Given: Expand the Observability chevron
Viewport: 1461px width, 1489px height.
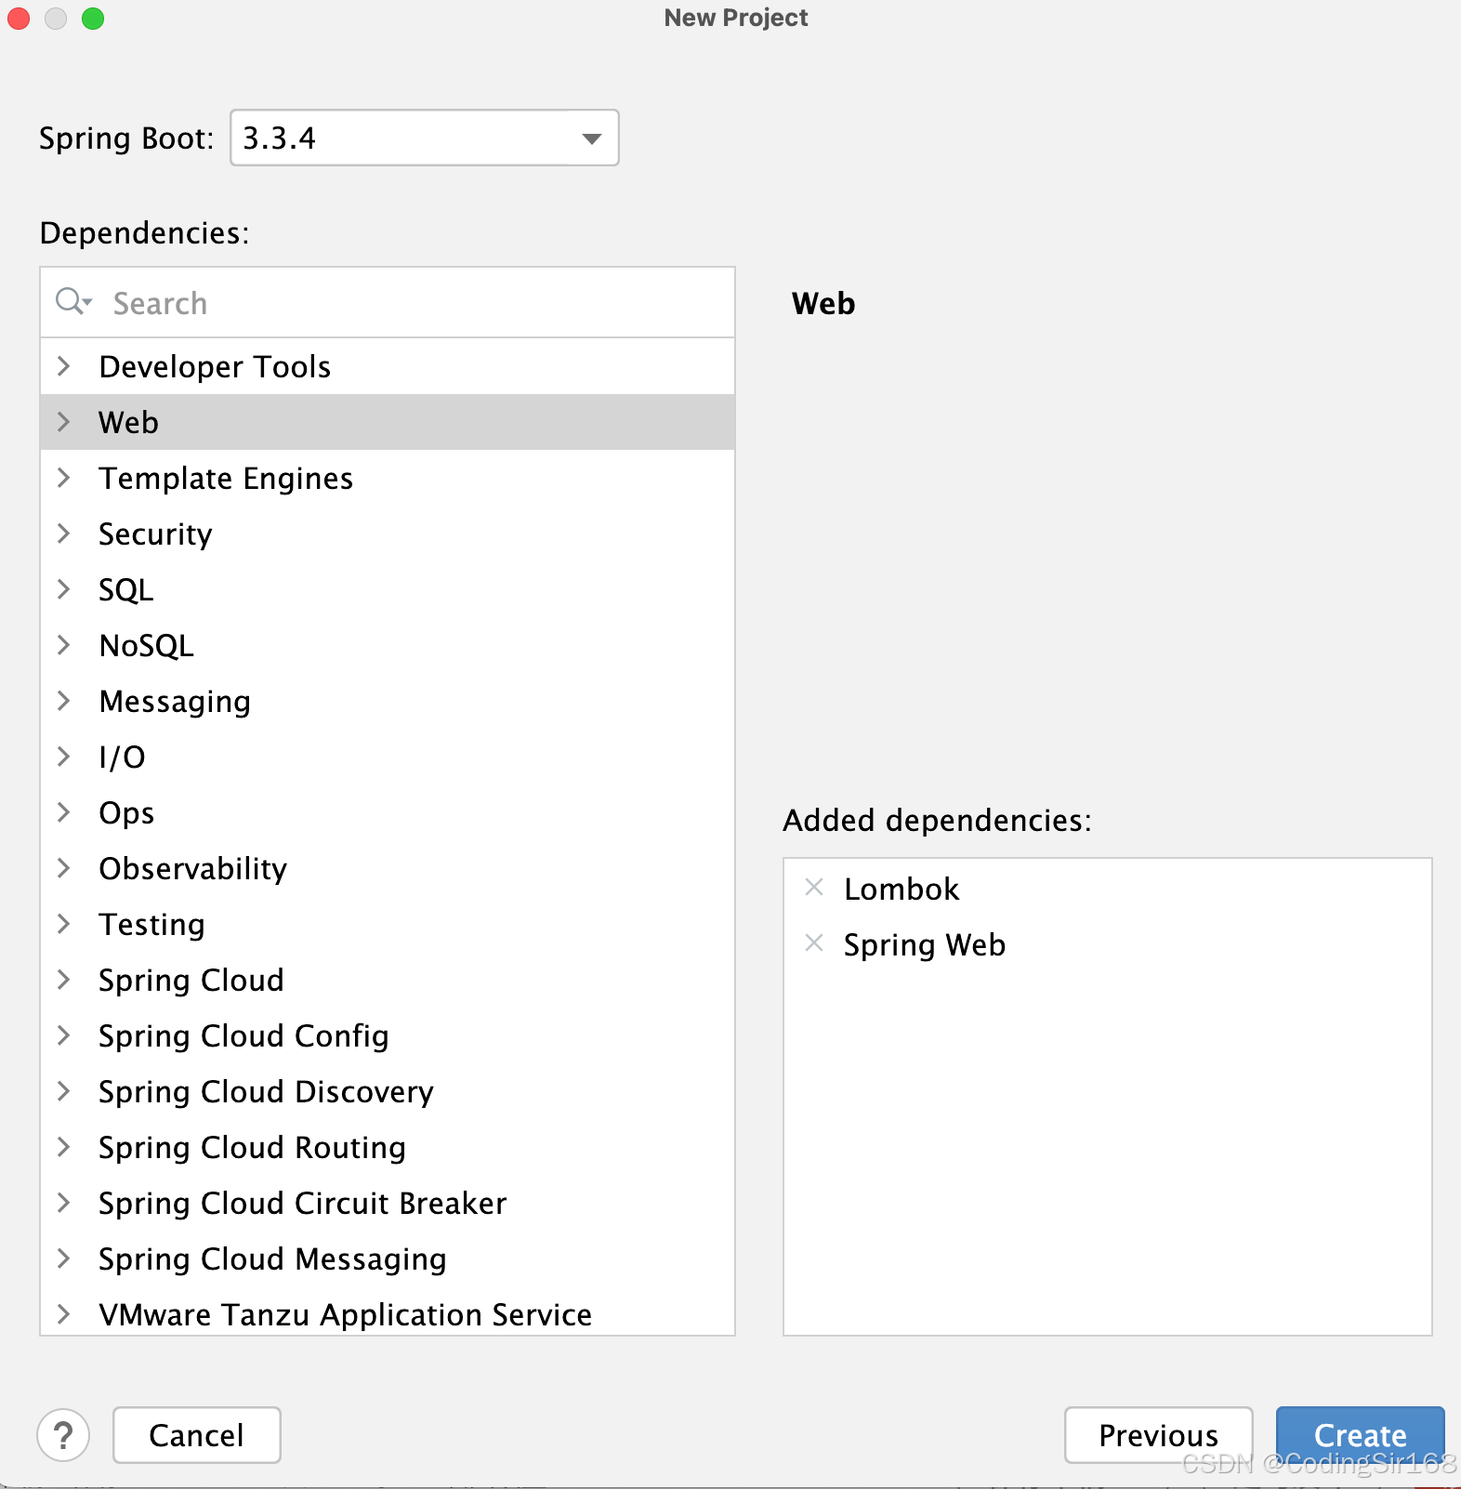Looking at the screenshot, I should [x=64, y=868].
